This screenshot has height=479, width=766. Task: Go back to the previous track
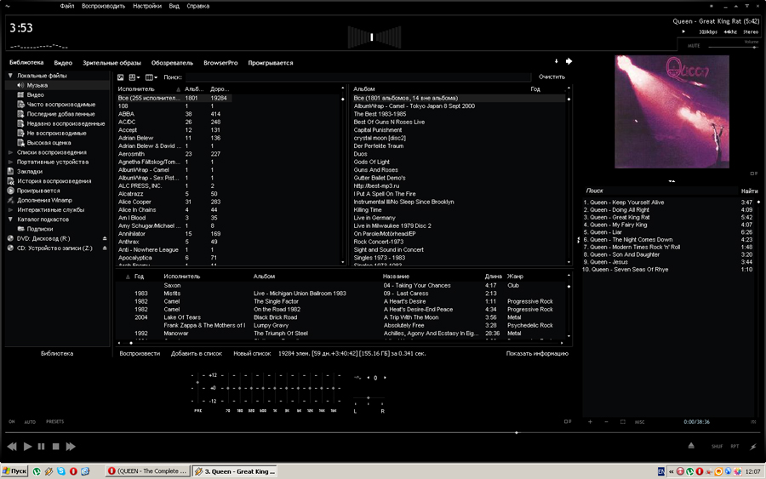(12, 446)
